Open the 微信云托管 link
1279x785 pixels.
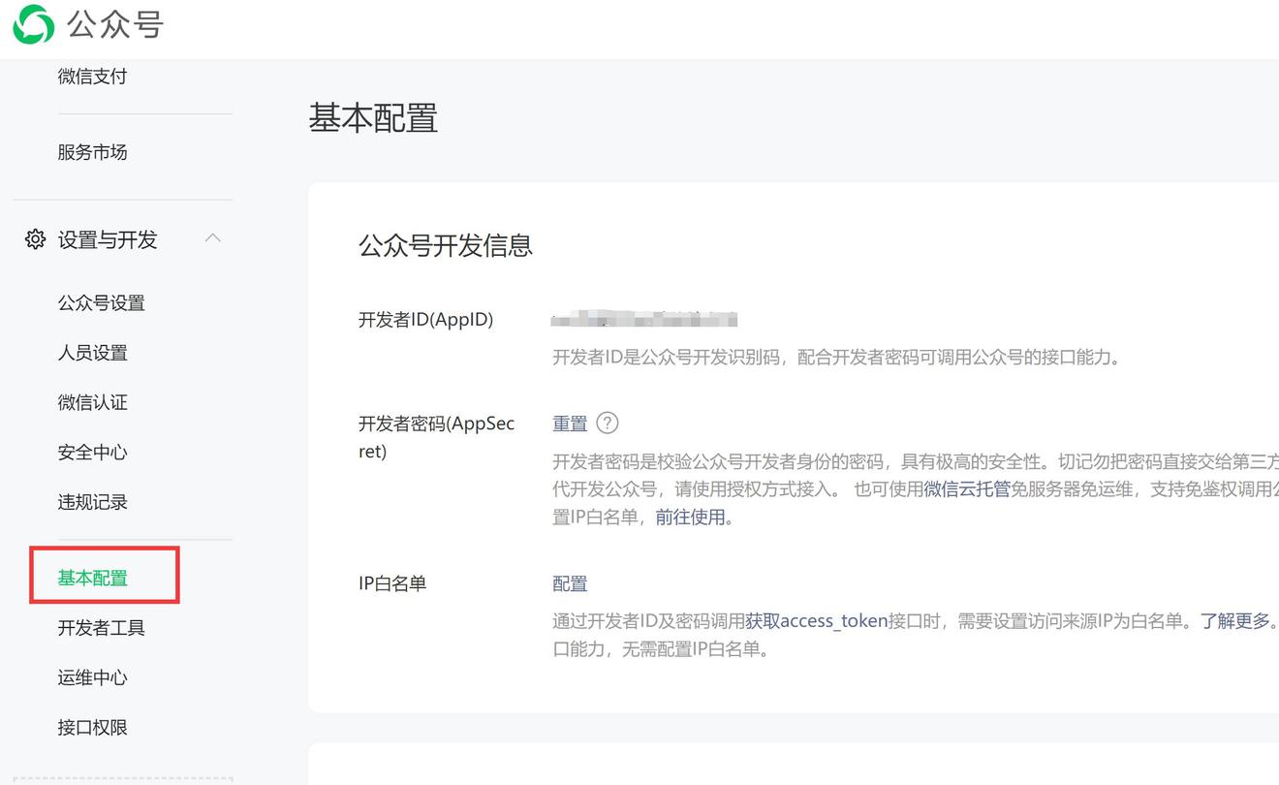[x=967, y=489]
